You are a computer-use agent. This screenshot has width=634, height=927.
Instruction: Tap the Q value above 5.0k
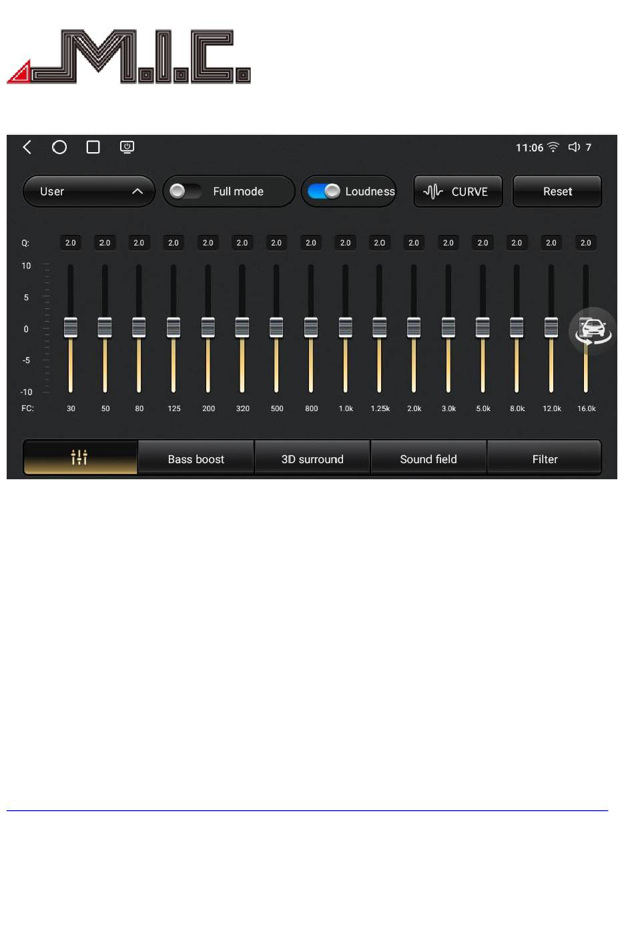click(483, 243)
